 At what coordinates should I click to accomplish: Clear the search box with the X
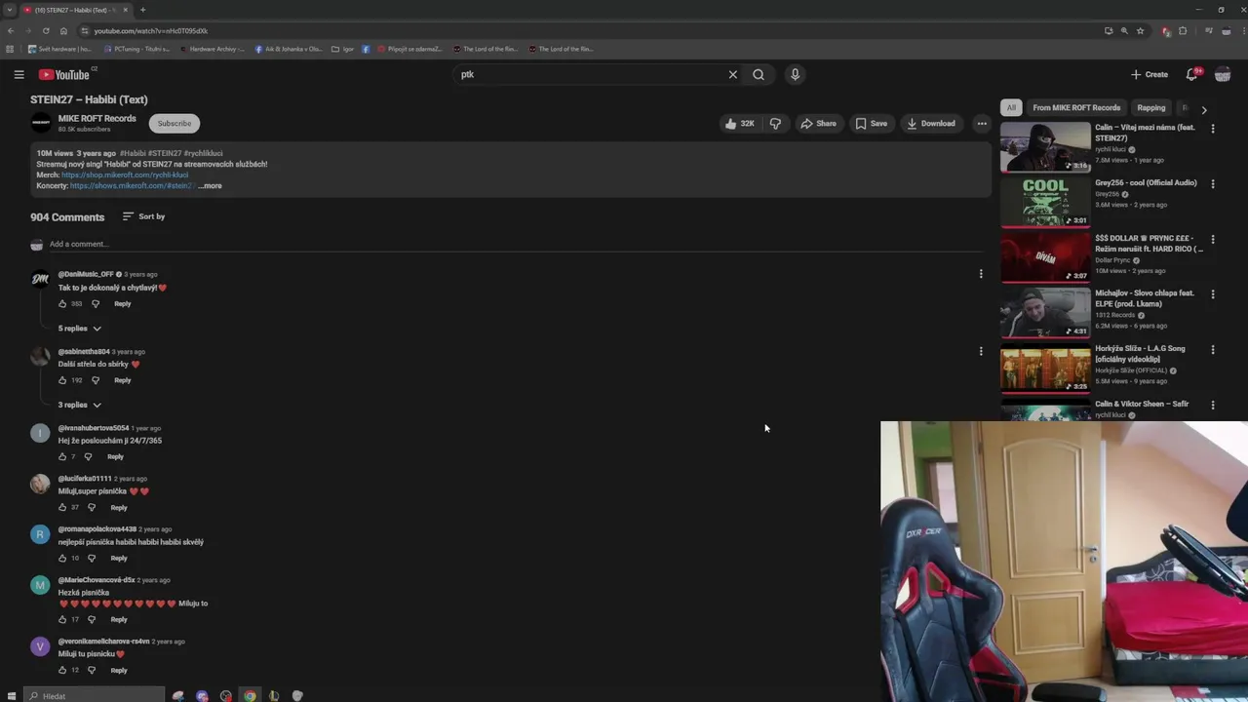[x=733, y=74]
